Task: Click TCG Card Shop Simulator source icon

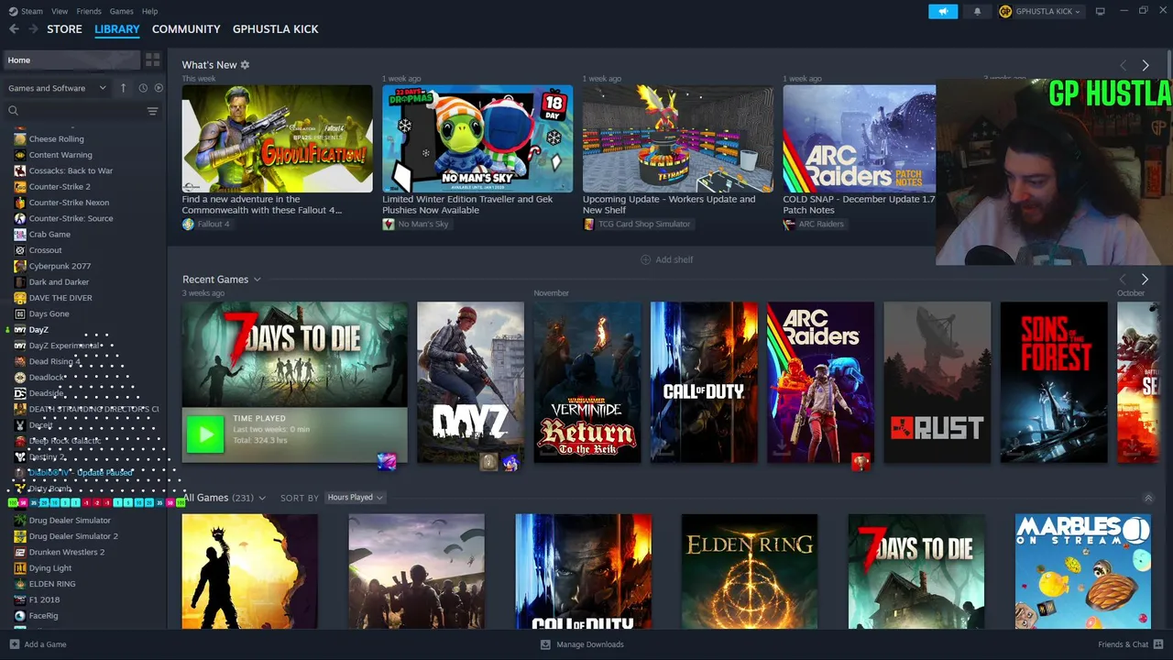Action: pos(589,224)
